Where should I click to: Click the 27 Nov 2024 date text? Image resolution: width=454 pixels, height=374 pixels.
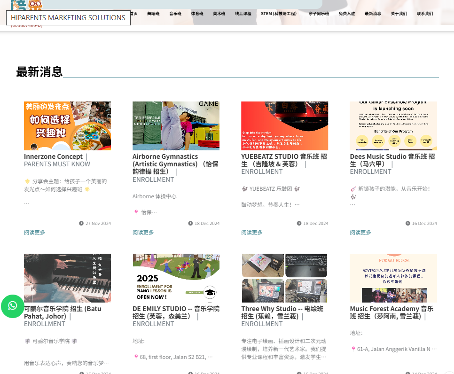(98, 224)
